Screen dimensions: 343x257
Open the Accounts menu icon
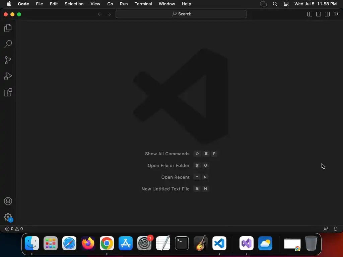8,201
